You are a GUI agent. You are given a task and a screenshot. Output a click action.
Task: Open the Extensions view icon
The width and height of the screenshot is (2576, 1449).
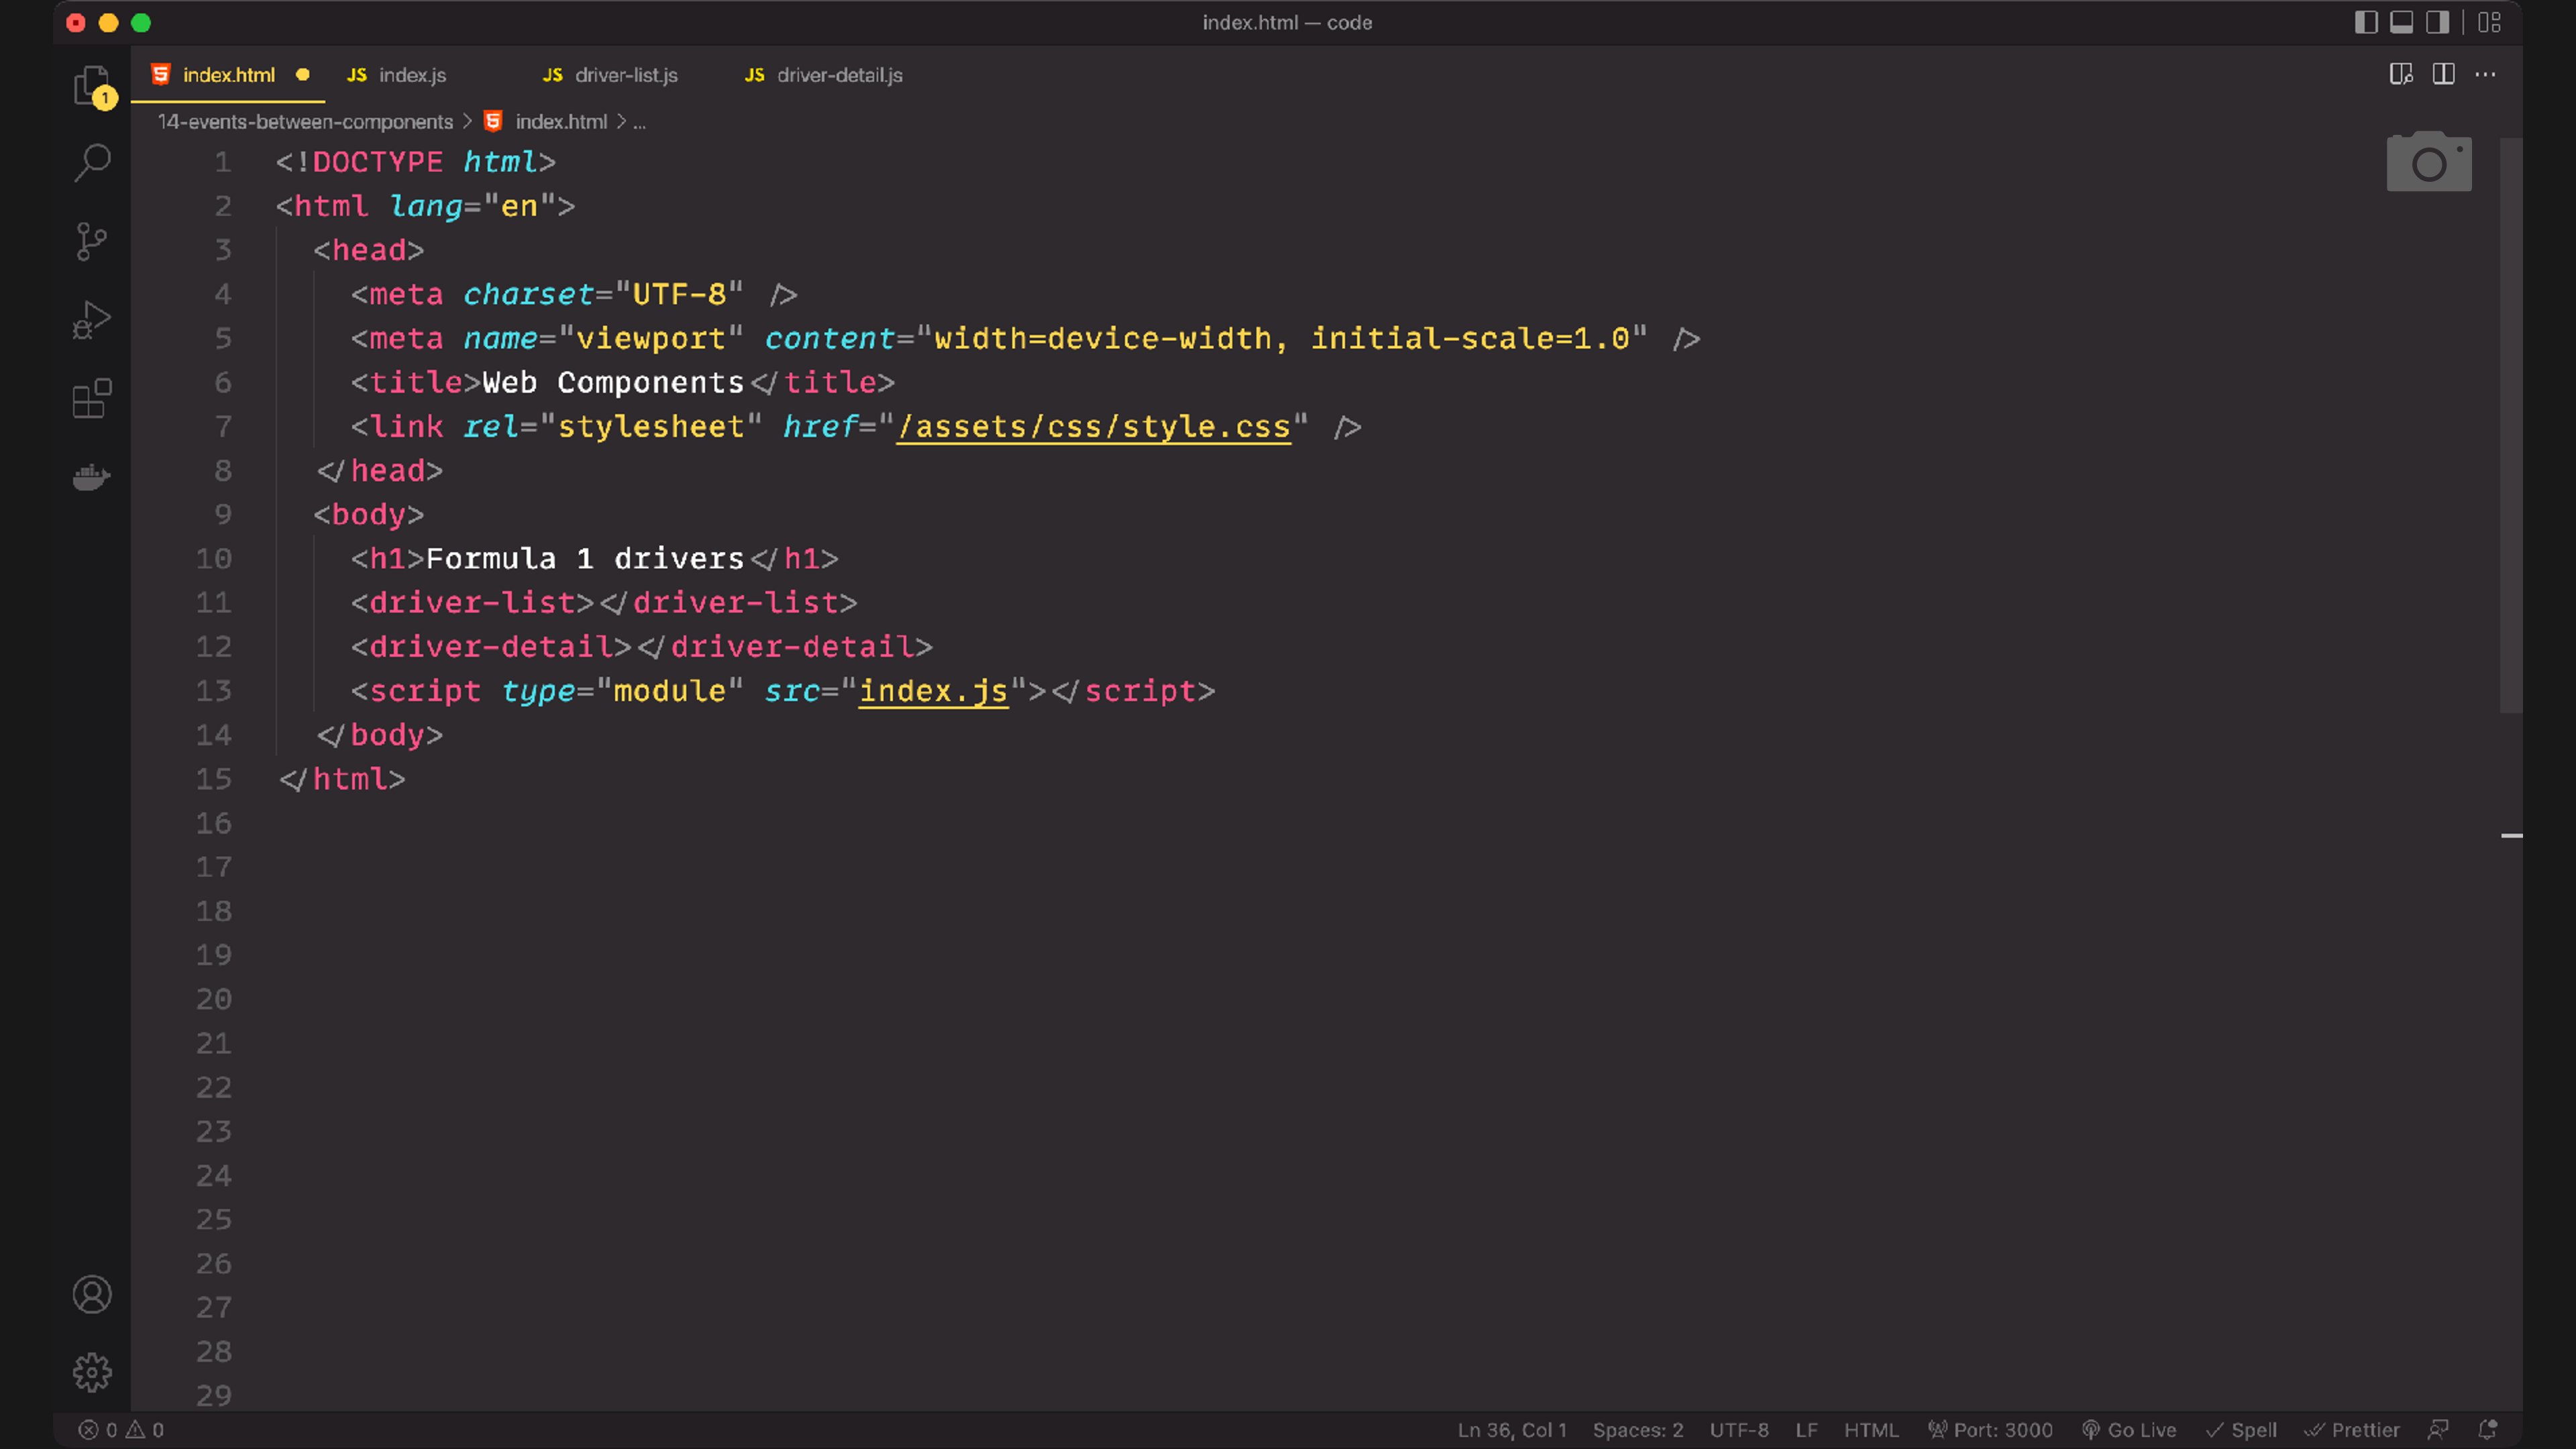[x=92, y=398]
